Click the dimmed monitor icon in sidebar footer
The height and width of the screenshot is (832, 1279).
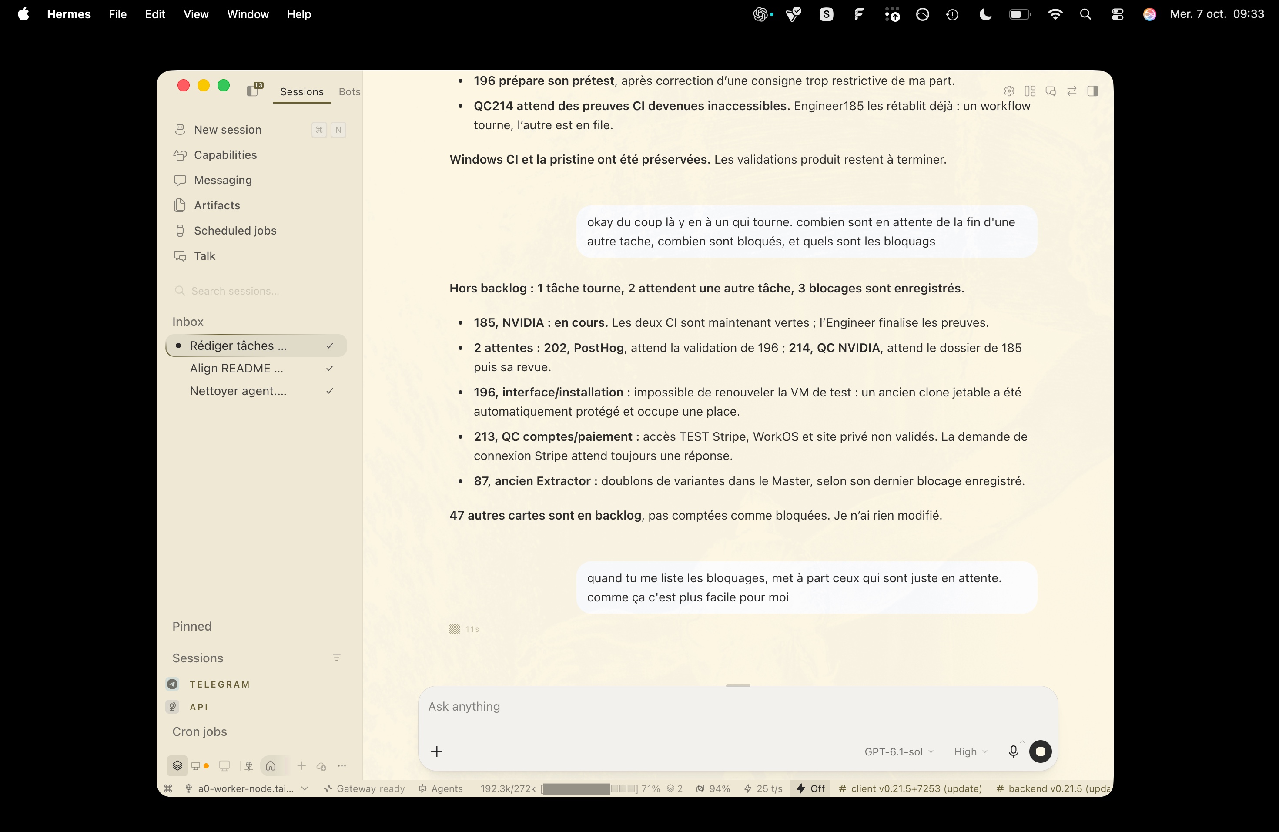point(224,766)
